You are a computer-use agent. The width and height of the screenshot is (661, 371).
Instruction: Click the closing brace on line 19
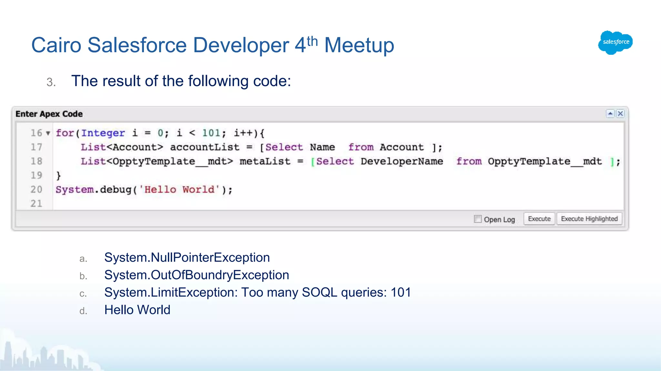coord(58,176)
